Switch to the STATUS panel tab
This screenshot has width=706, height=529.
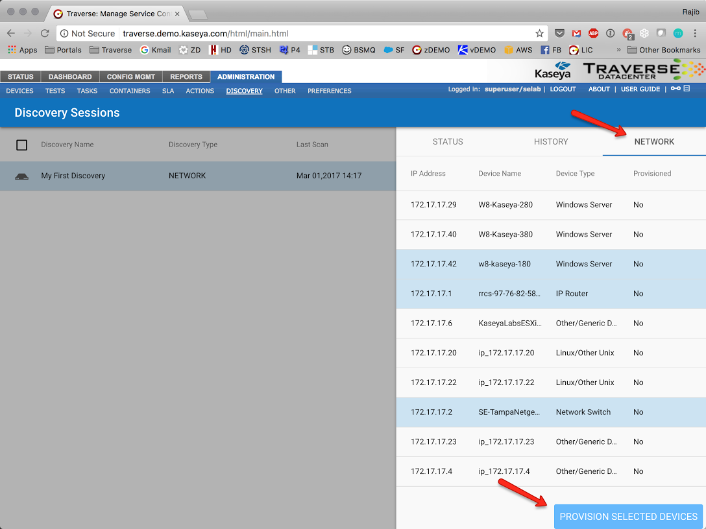(x=448, y=142)
